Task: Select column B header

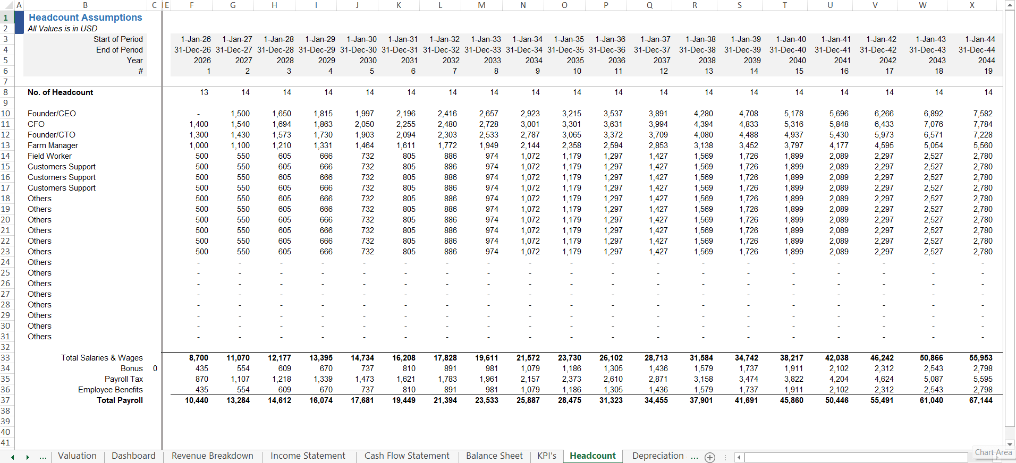Action: pyautogui.click(x=85, y=5)
